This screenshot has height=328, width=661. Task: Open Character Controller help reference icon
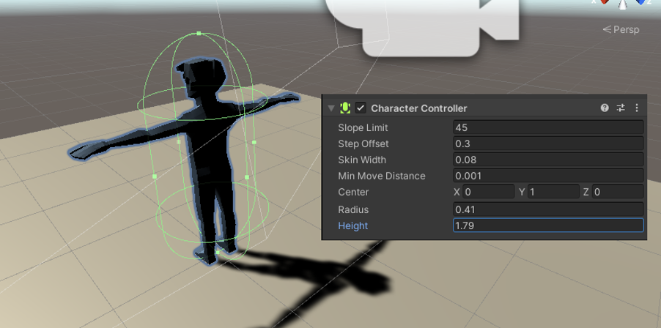point(605,108)
